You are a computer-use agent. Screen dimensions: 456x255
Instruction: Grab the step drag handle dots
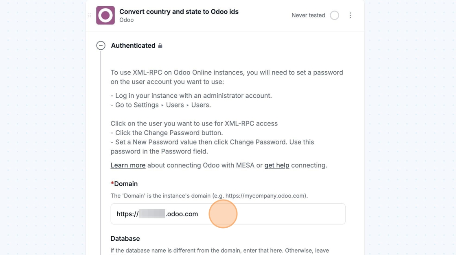[90, 15]
